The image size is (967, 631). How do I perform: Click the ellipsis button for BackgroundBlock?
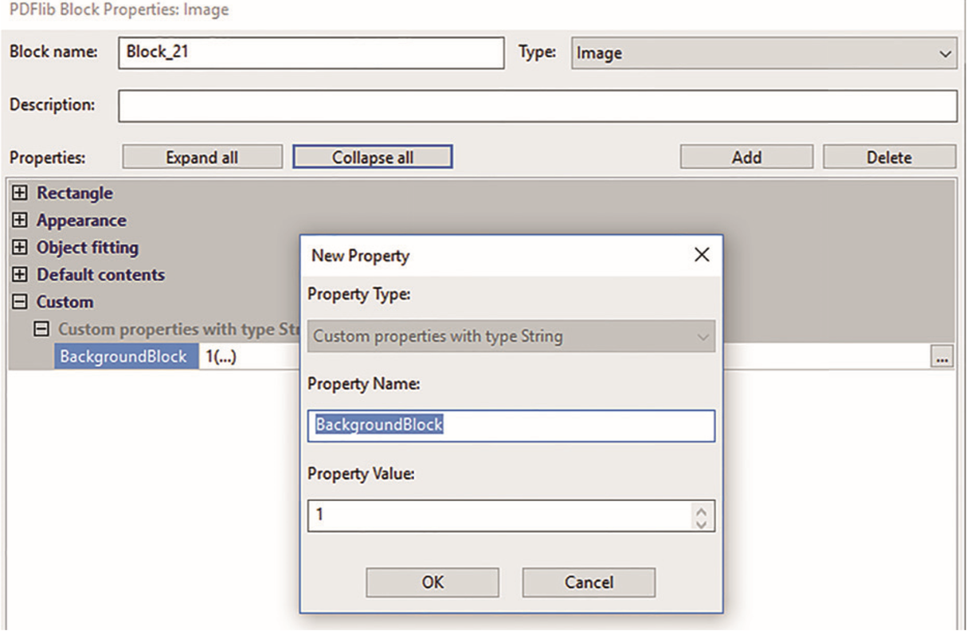[x=942, y=359]
